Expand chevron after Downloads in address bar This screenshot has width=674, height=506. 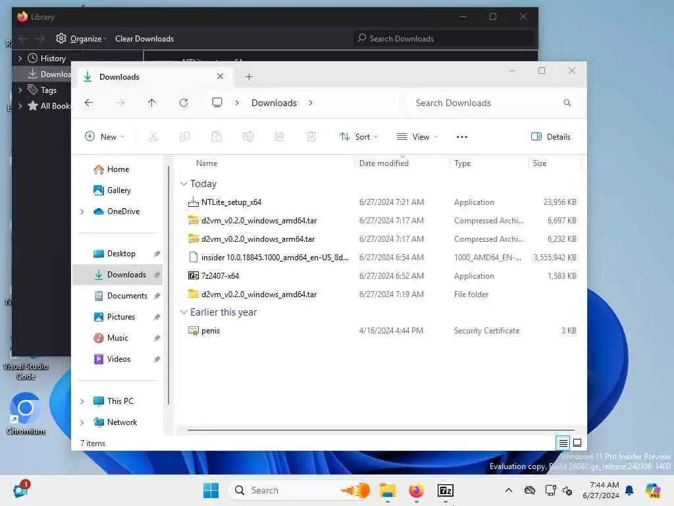[311, 103]
